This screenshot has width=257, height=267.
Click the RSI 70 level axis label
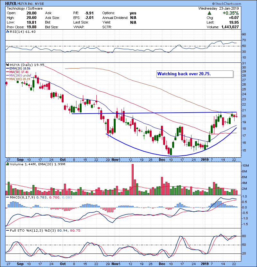pos(244,40)
